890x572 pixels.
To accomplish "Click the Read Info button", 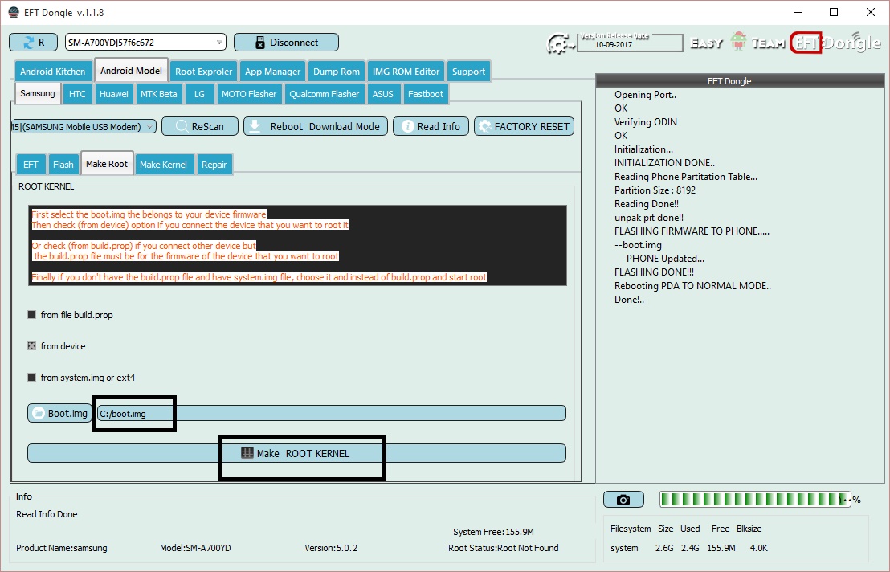I will coord(431,127).
